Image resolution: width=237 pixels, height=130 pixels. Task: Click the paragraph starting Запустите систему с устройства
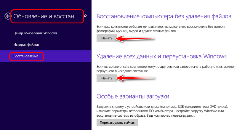tap(162, 111)
